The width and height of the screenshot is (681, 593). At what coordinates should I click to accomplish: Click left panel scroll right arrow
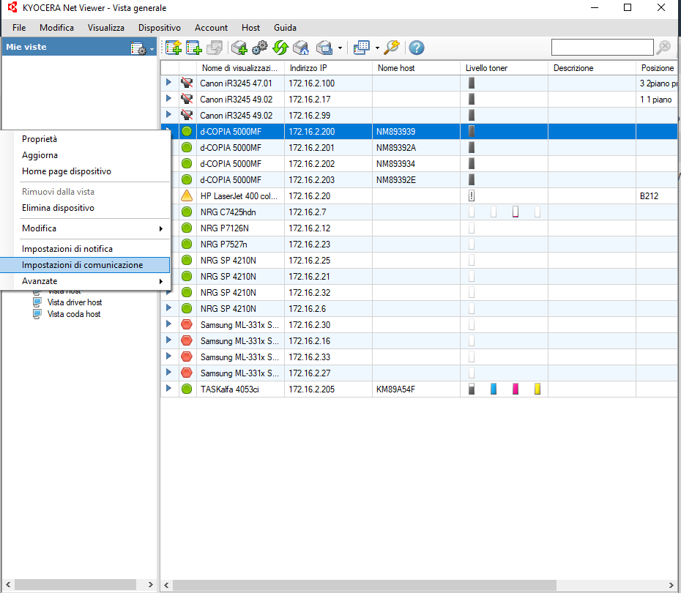click(150, 585)
